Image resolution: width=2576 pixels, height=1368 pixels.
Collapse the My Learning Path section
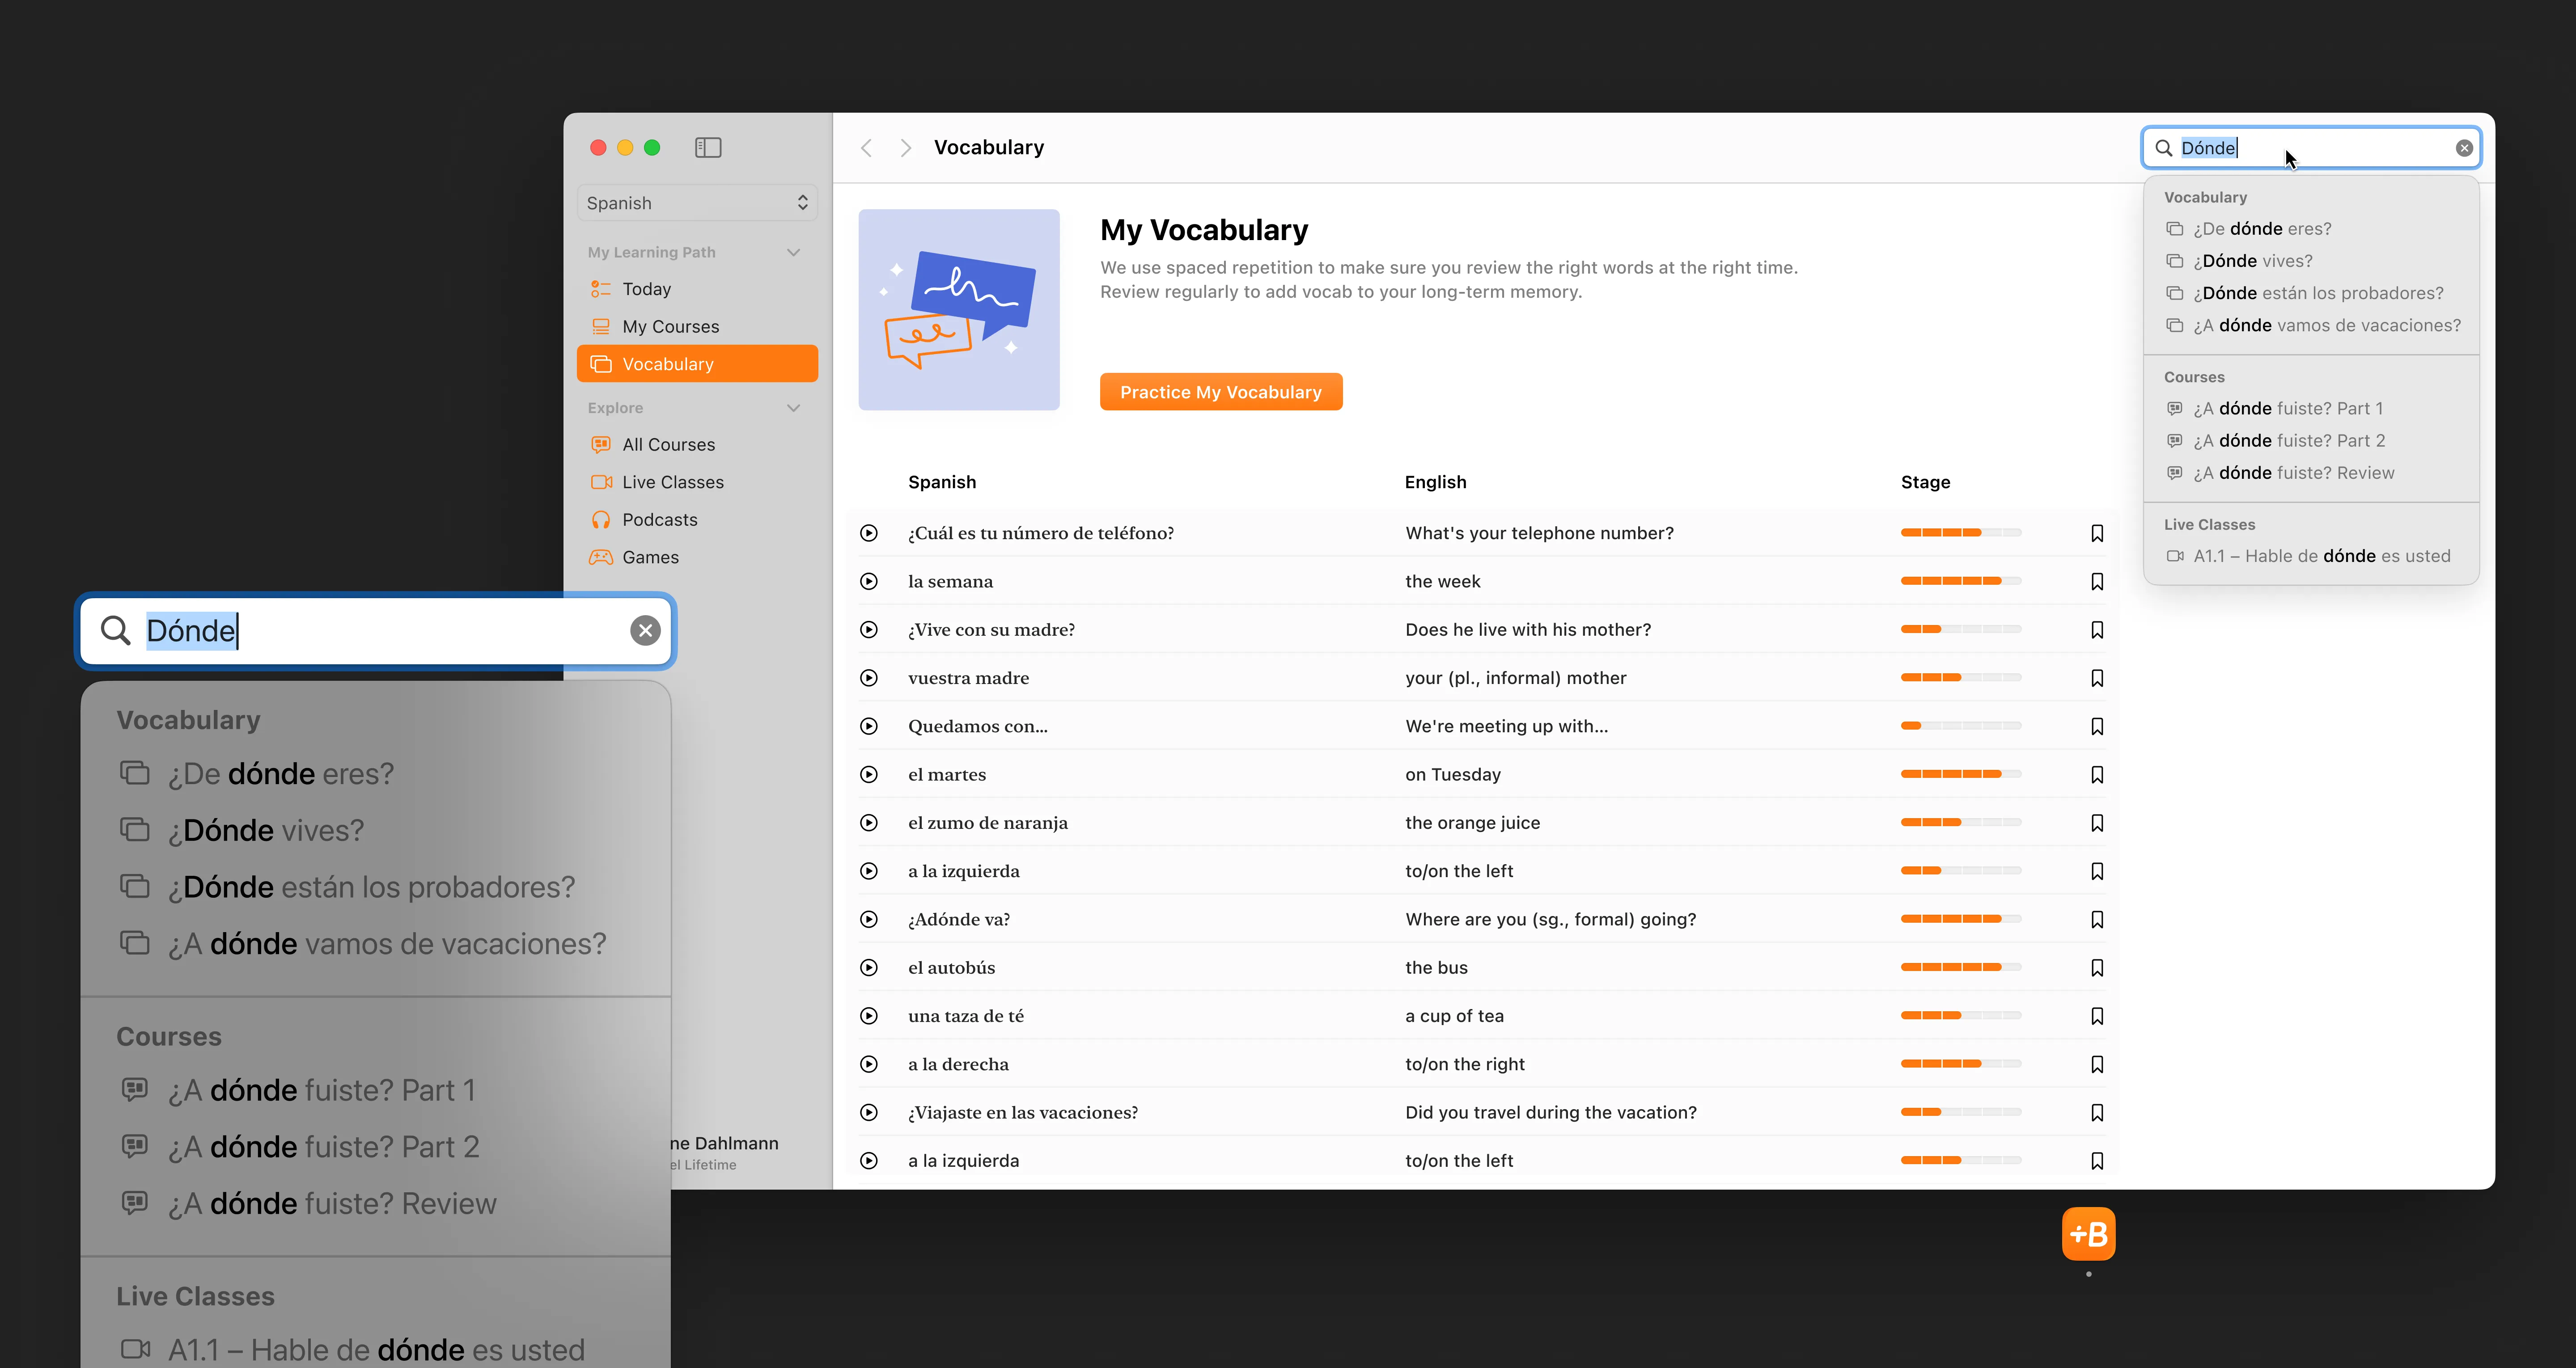[x=794, y=252]
